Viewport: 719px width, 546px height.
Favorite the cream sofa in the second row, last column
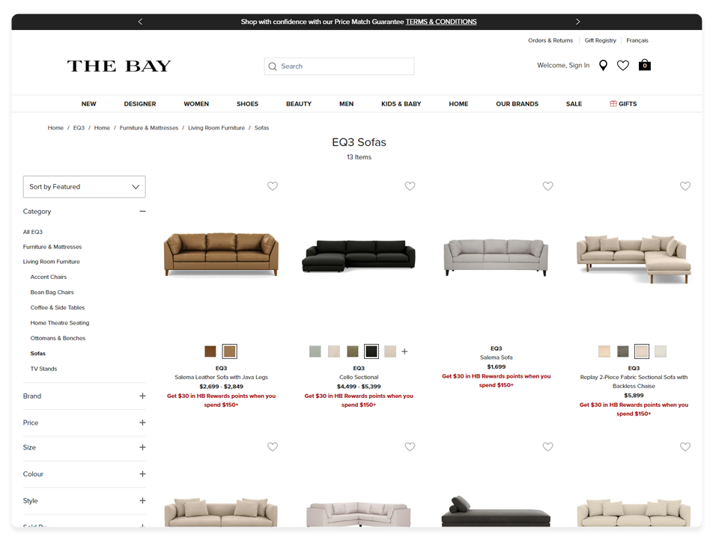click(685, 447)
